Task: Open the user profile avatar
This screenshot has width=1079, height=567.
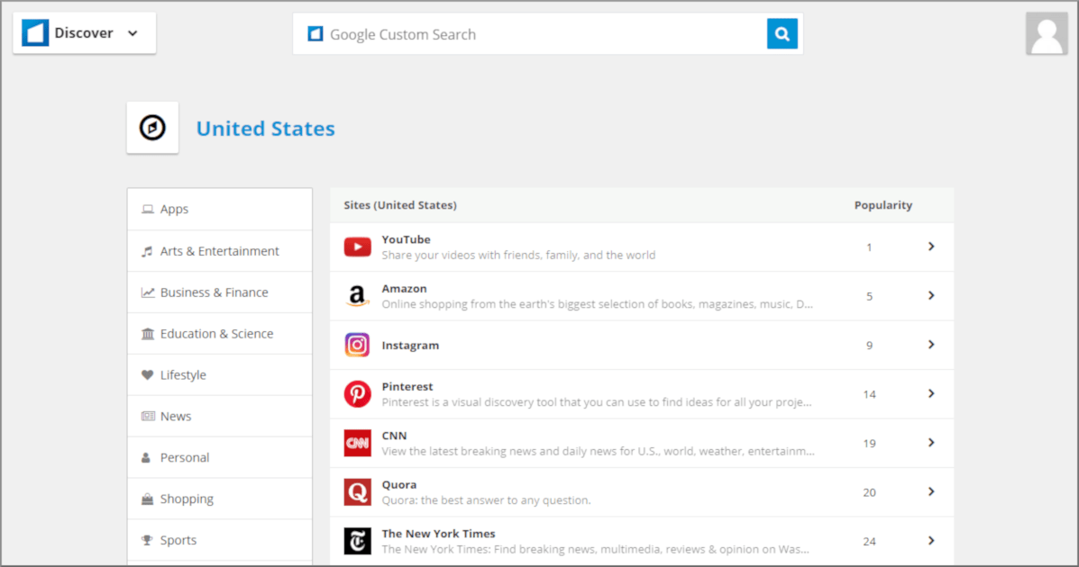Action: click(x=1047, y=33)
